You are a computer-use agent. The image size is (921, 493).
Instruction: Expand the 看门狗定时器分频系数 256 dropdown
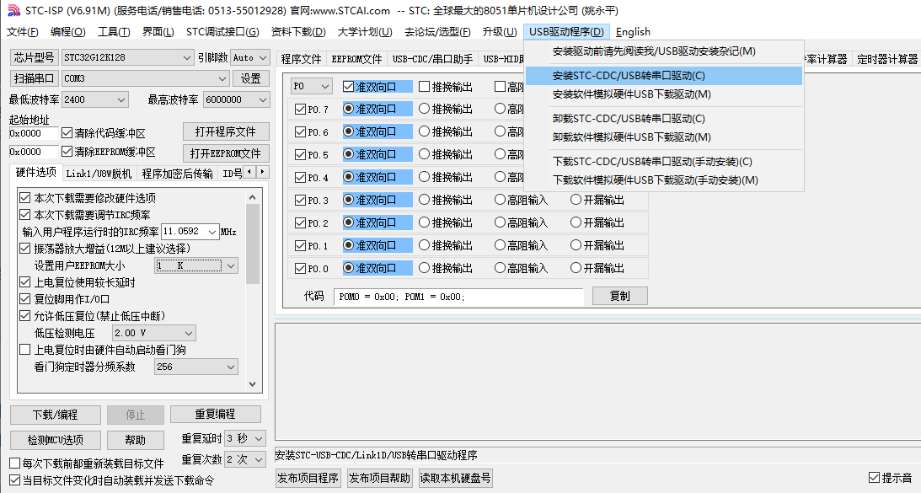click(x=231, y=367)
